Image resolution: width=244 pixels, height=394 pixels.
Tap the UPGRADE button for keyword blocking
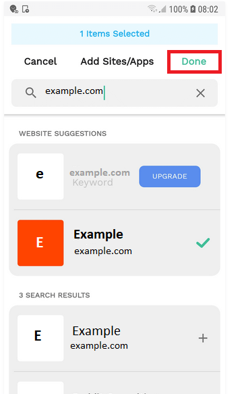170,176
